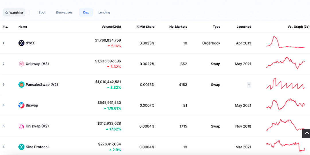Open PancakeSwap (V2) 7-day volume graph
The width and height of the screenshot is (310, 155).
[286, 84]
